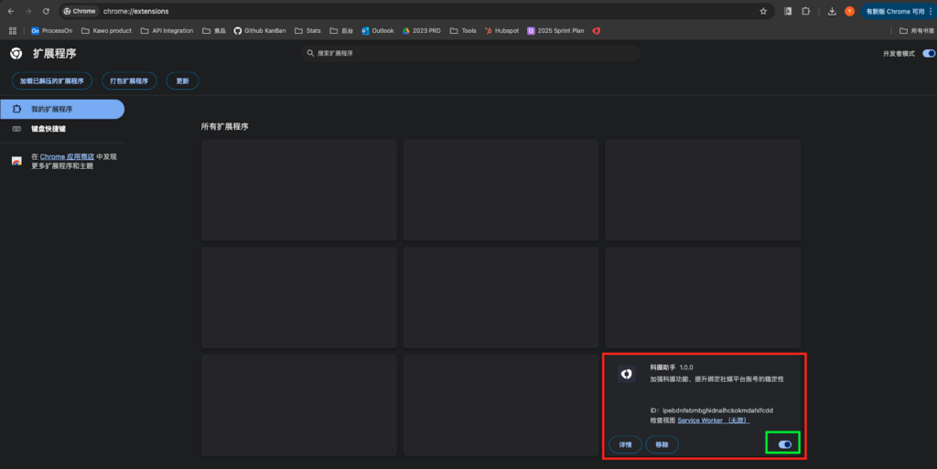Open the extensions puzzle icon in toolbar
The image size is (937, 469).
pos(806,11)
